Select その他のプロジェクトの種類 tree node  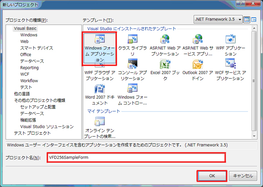39,101
